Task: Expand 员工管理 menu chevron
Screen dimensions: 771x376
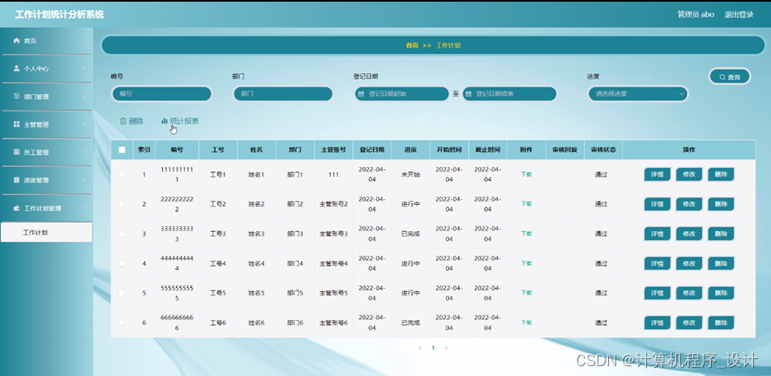Action: click(x=84, y=152)
